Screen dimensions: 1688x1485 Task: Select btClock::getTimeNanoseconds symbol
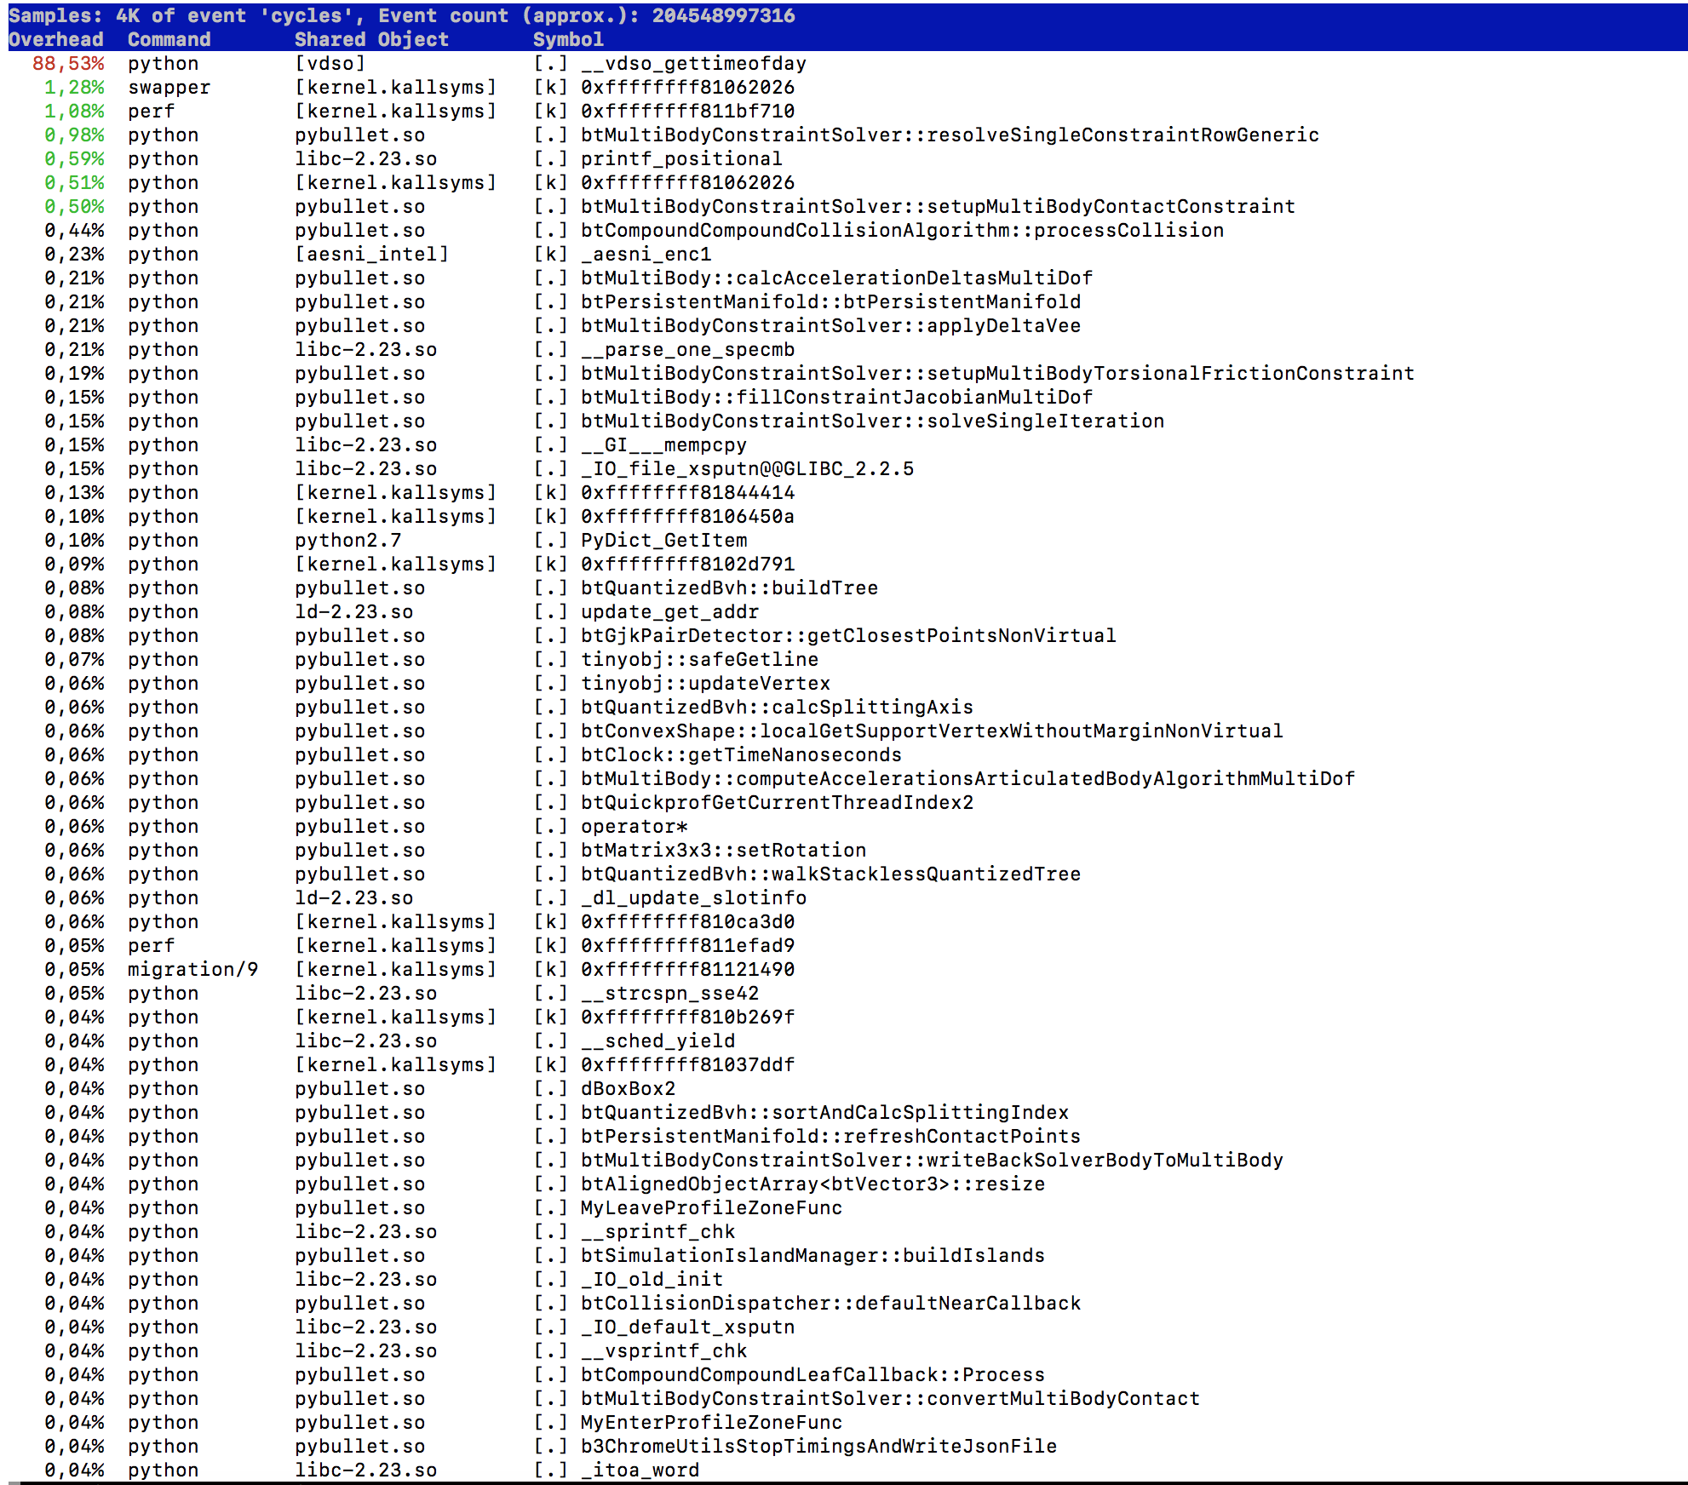741,755
